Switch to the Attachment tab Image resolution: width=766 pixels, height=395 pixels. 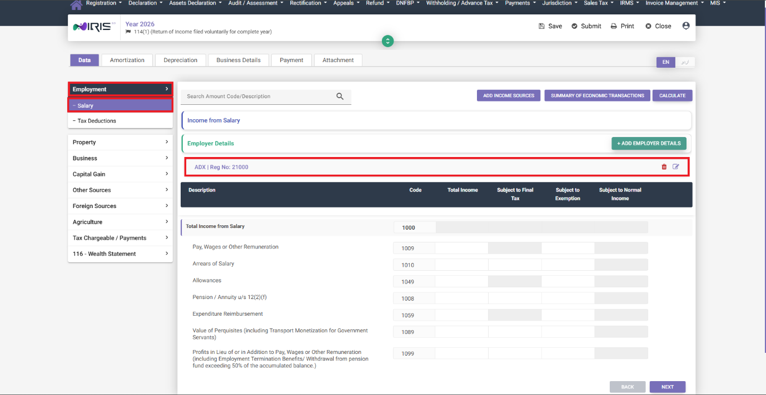click(x=338, y=60)
